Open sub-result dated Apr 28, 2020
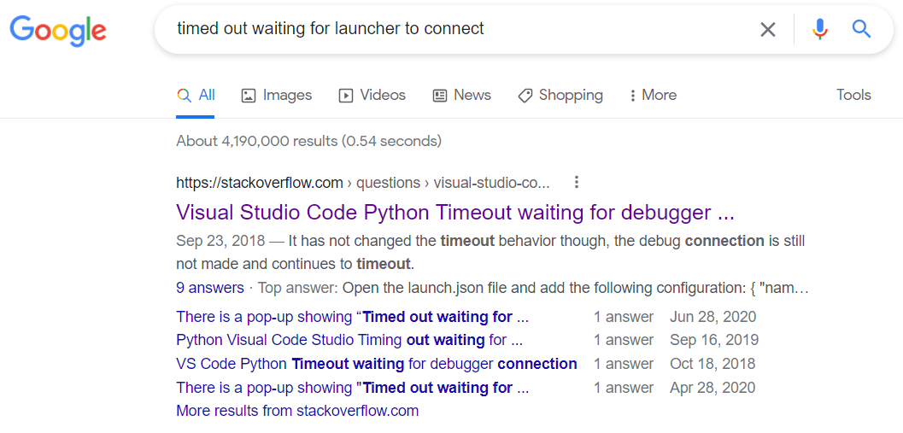Viewport: 903px width, 433px height. pyautogui.click(x=353, y=388)
